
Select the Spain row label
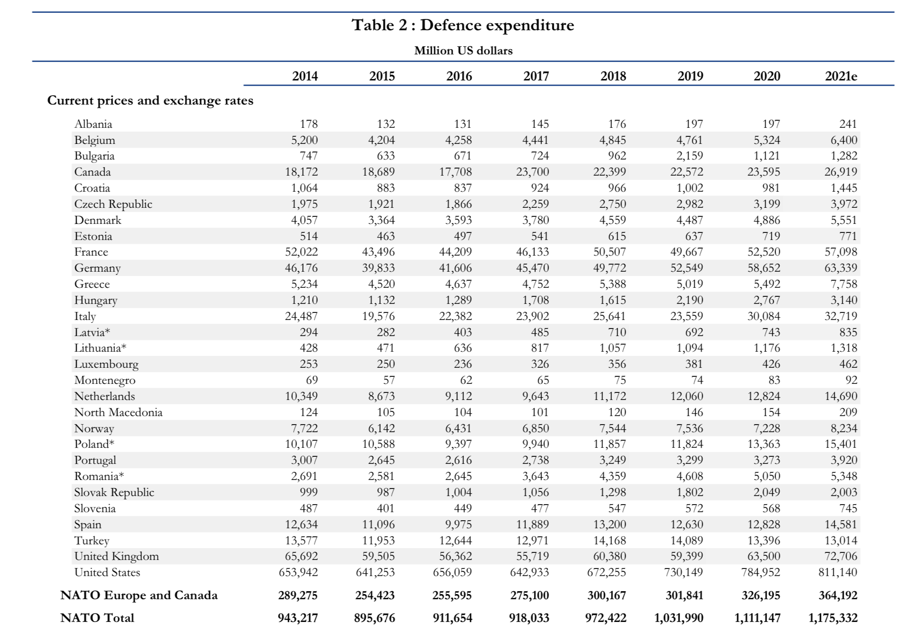(x=87, y=524)
